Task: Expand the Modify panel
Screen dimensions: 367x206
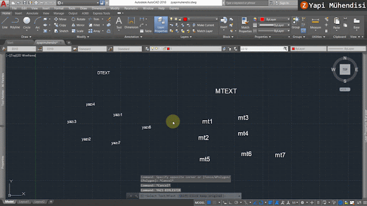Action: [83, 37]
